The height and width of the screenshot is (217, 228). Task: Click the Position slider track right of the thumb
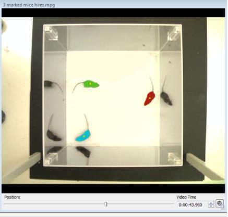140,205
